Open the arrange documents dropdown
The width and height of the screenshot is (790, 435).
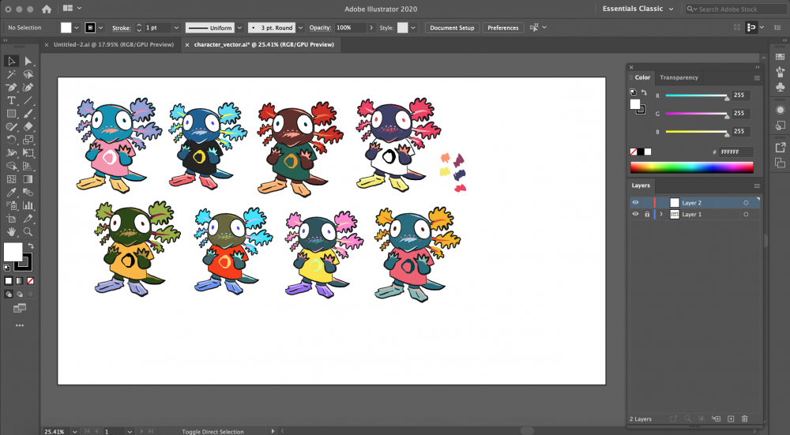pos(72,9)
